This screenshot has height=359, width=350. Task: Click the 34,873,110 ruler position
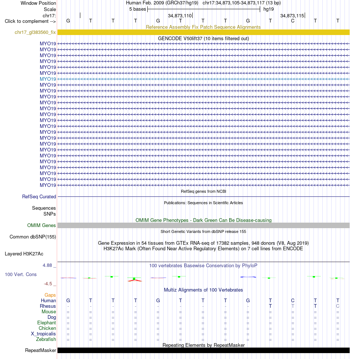point(180,15)
